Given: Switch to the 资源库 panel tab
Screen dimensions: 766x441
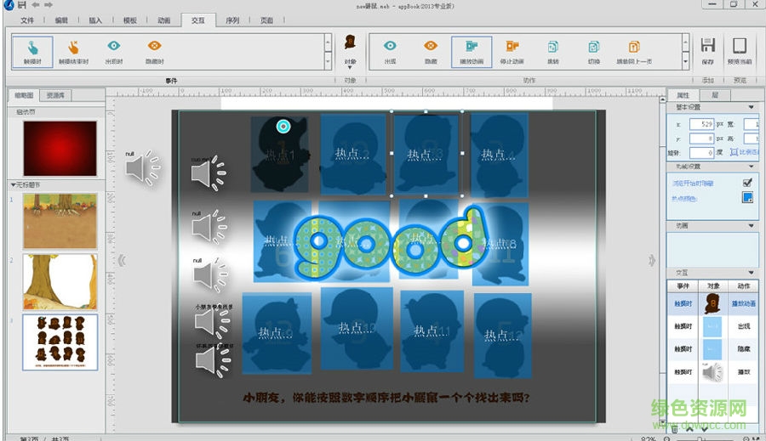Looking at the screenshot, I should (57, 95).
